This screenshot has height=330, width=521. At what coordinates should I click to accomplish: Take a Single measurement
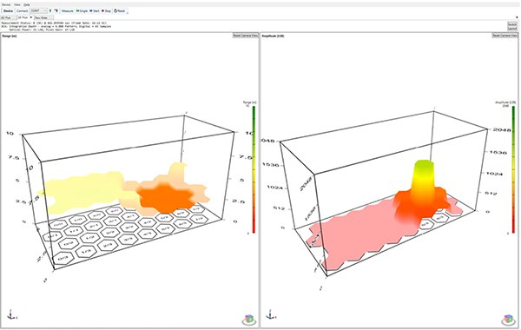pos(82,11)
